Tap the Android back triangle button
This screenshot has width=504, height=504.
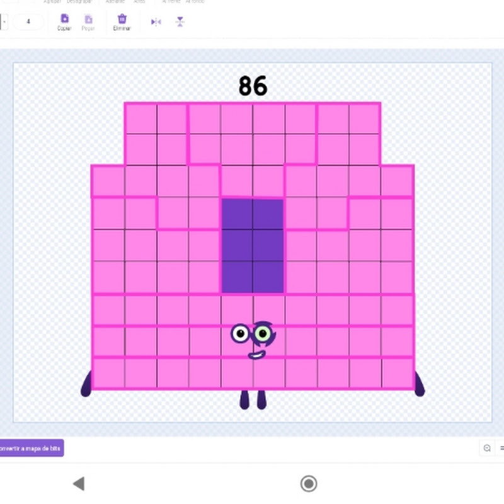point(79,483)
